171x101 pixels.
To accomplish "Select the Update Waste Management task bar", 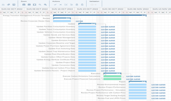I will (x=87, y=38).
